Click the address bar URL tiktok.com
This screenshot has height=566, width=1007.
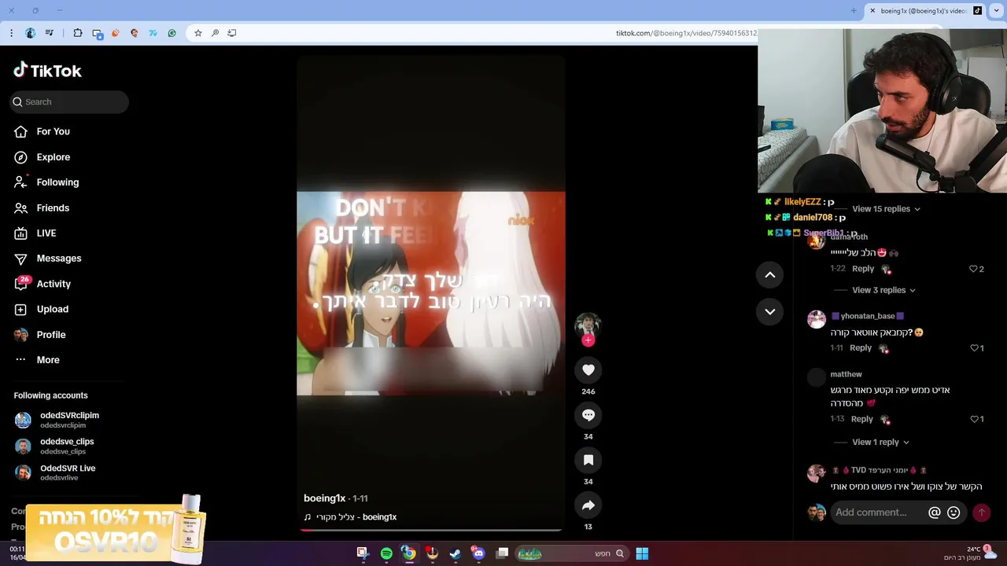pos(686,33)
